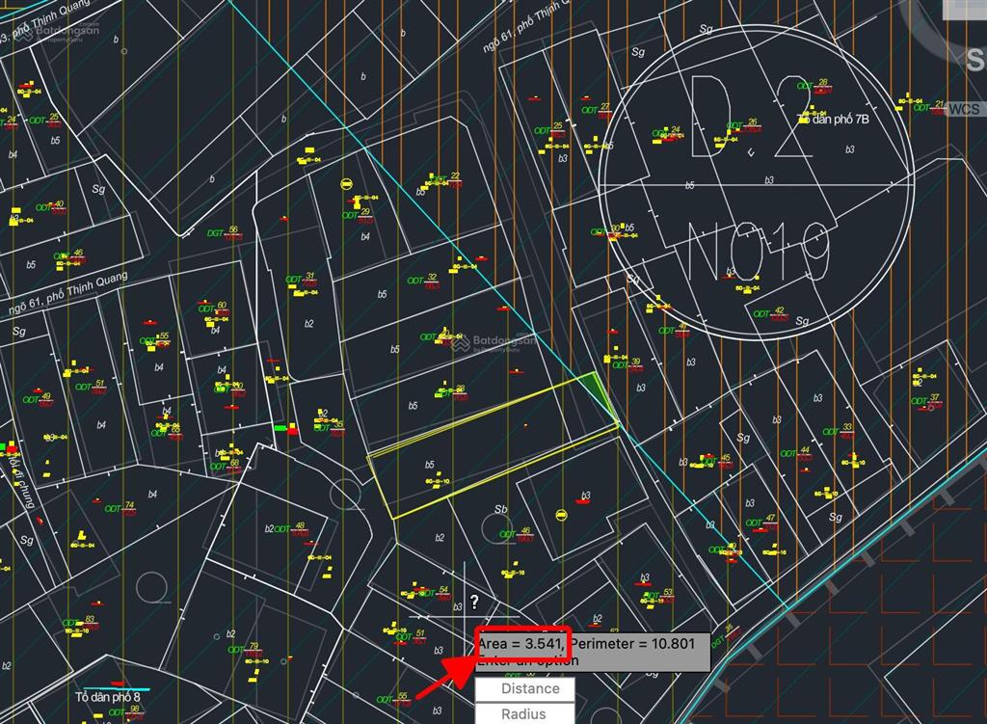The image size is (987, 724).
Task: Choose Radius from the option list
Action: [524, 714]
